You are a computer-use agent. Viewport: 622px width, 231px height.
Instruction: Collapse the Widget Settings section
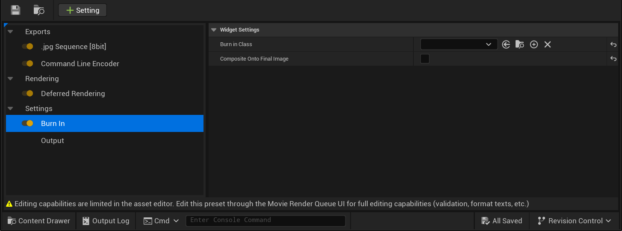(214, 30)
